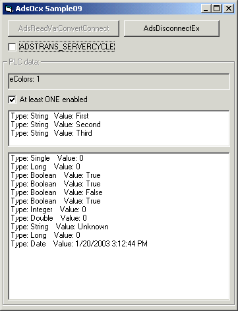The image size is (238, 311).
Task: Click the application icon in title bar
Action: coord(9,9)
